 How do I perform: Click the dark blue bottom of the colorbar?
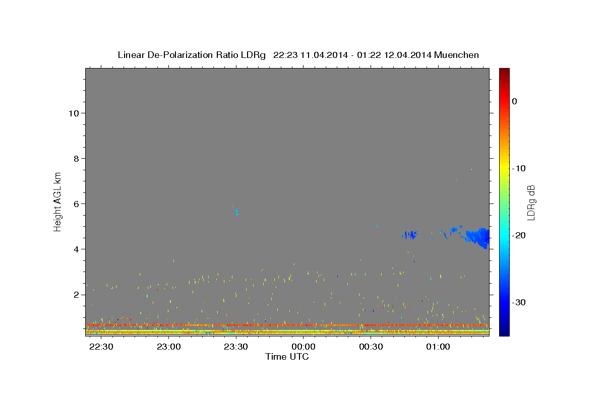point(504,331)
